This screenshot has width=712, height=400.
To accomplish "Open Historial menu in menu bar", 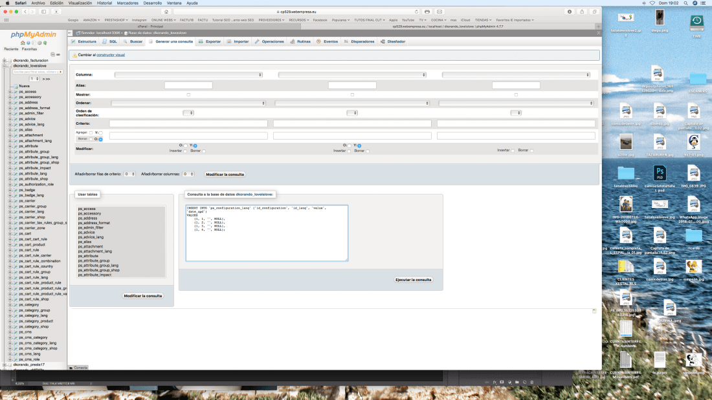I will pos(104,3).
